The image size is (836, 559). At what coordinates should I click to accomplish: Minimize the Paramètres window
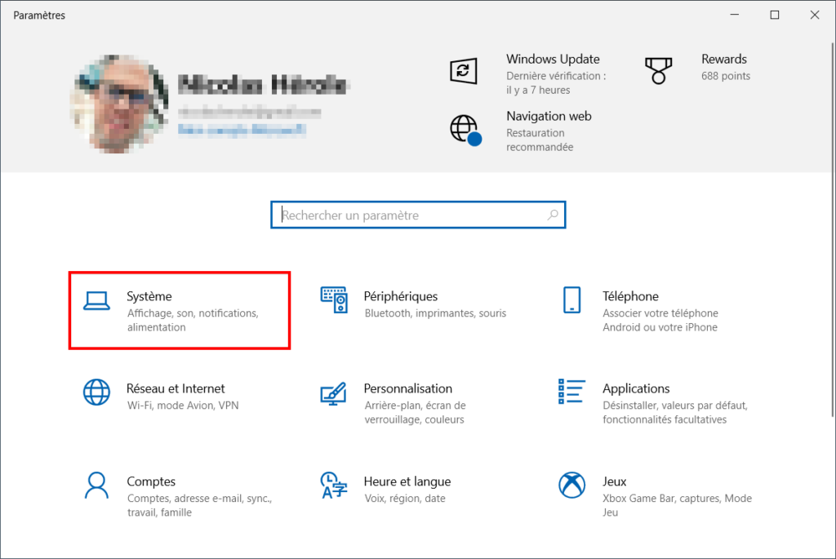pos(735,15)
